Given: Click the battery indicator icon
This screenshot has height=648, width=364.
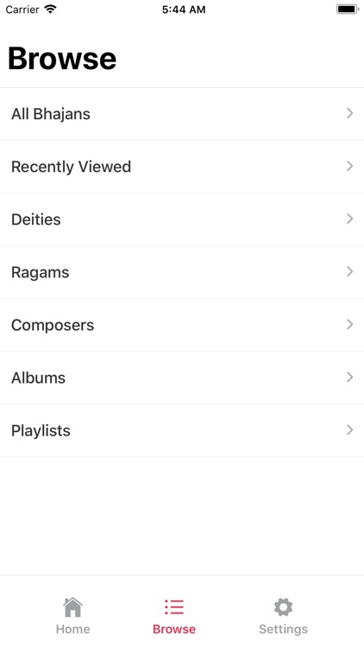Looking at the screenshot, I should point(348,10).
